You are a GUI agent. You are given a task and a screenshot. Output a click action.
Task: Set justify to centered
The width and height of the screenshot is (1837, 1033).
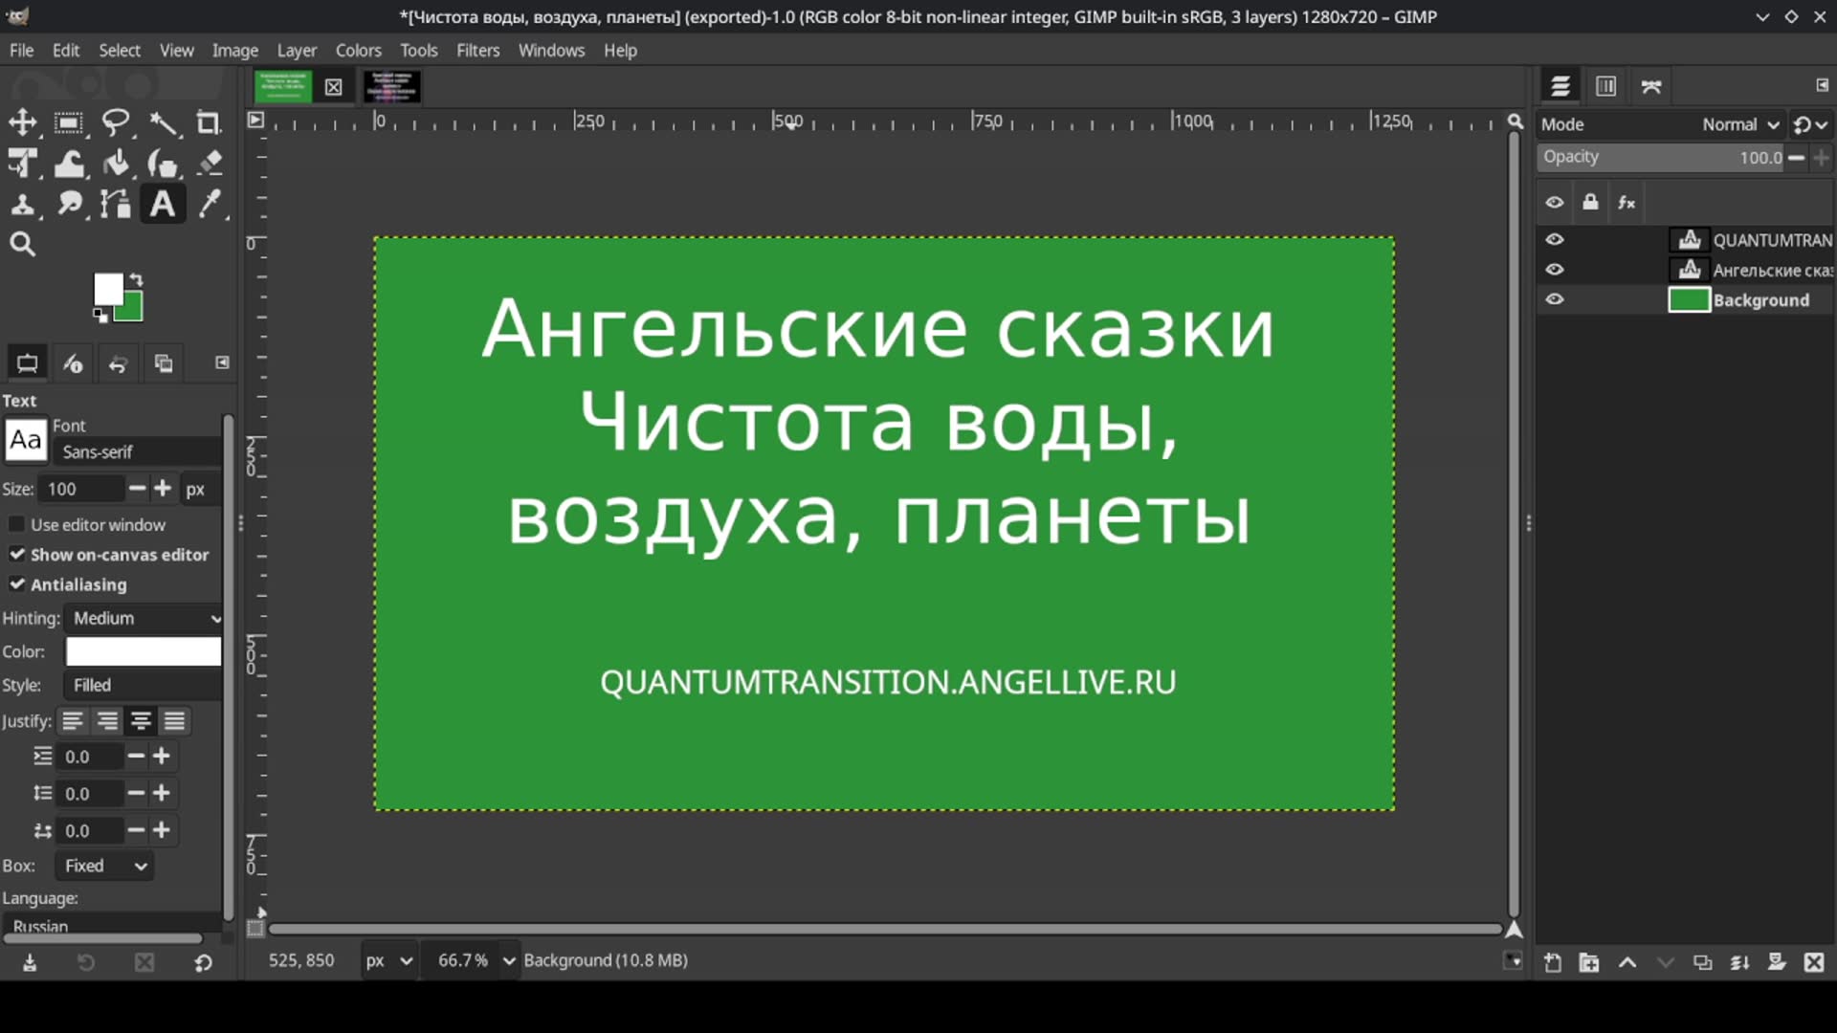pyautogui.click(x=141, y=720)
